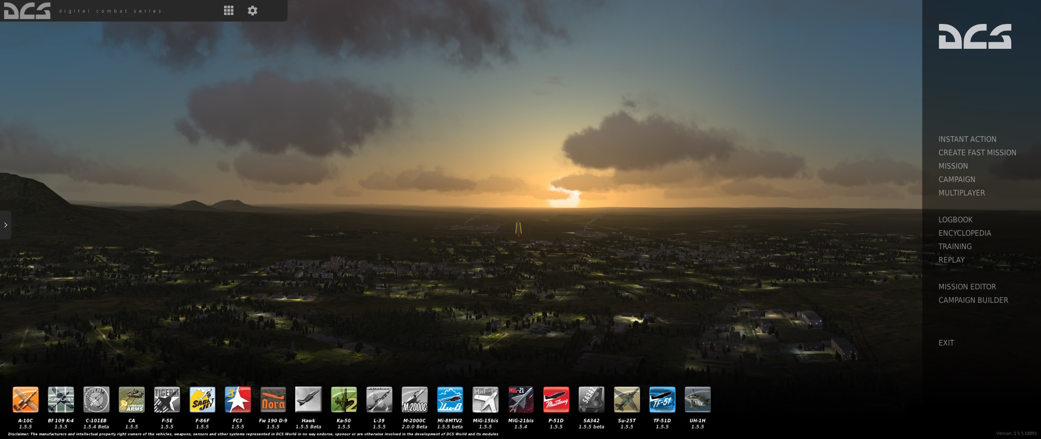Click the "MiG-21bis" module label
This screenshot has height=439, width=1041.
click(x=521, y=421)
